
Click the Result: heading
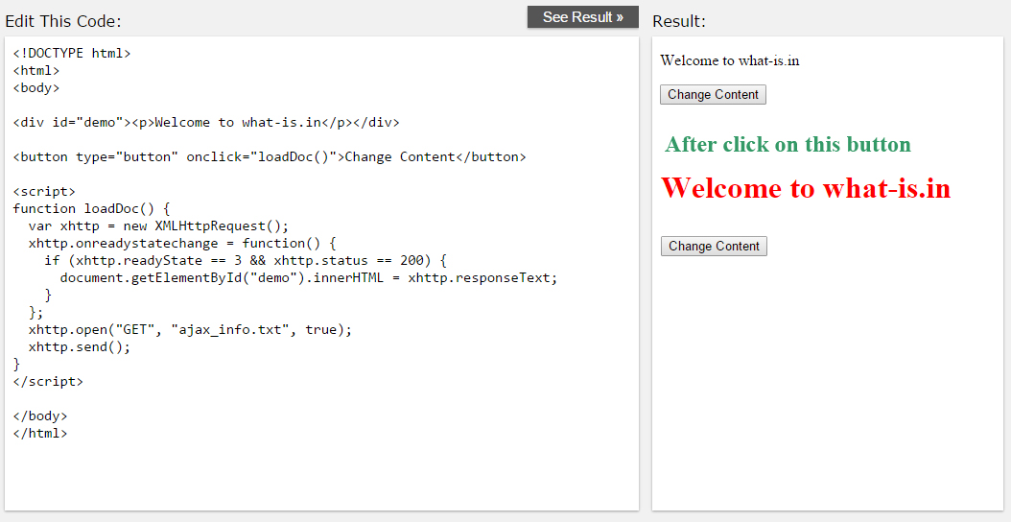(679, 21)
